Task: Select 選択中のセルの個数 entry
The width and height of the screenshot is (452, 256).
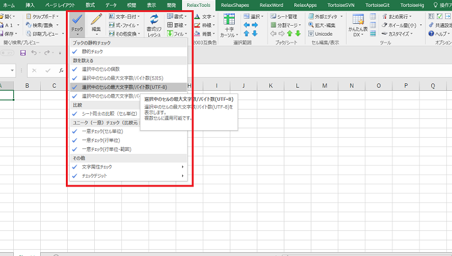Action: point(128,69)
